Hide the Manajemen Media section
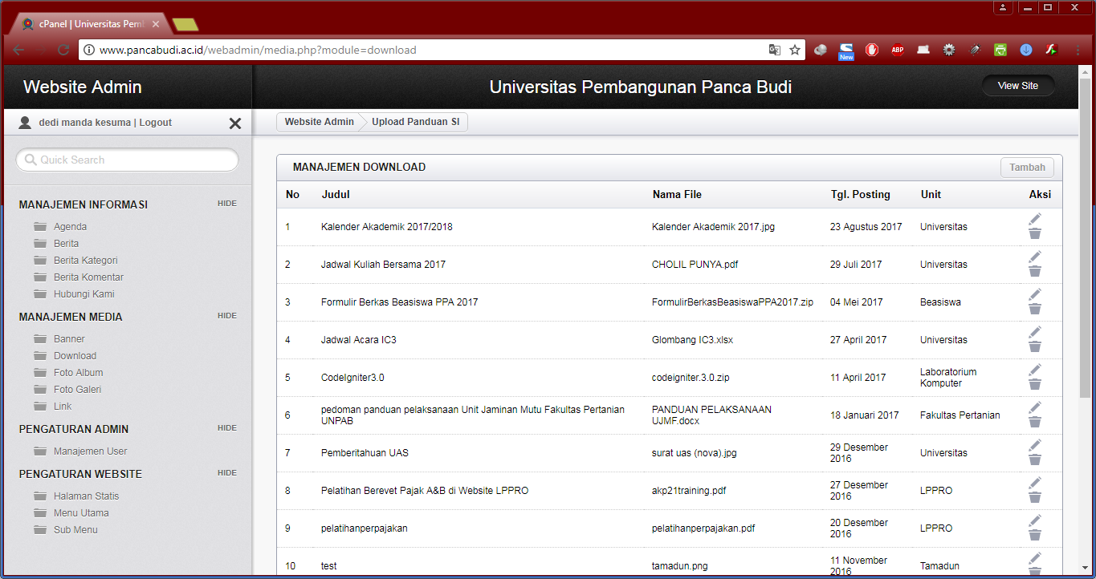 point(227,316)
